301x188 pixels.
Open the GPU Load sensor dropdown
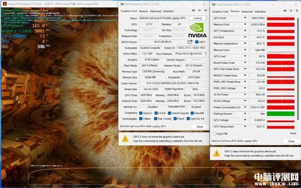[x=245, y=56]
